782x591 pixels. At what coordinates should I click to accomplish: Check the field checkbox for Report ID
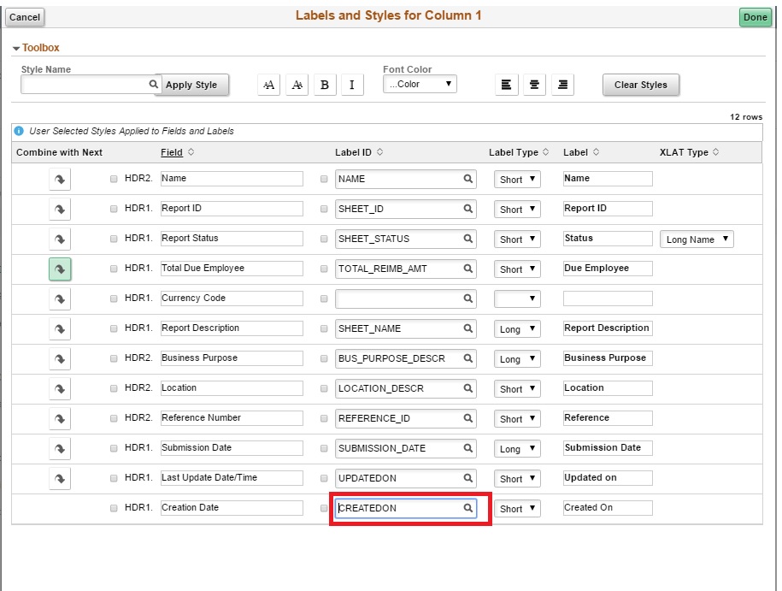[114, 209]
